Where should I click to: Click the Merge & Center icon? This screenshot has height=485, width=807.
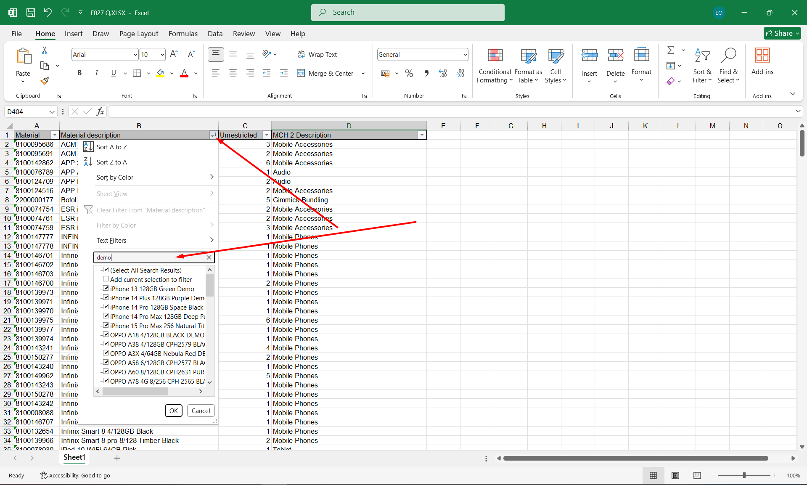(301, 73)
